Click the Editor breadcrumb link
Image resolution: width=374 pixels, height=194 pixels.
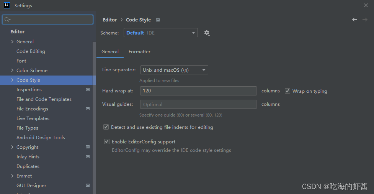point(110,20)
